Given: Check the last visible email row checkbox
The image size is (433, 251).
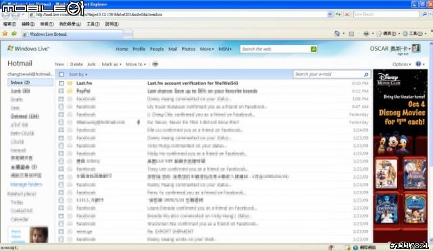Looking at the screenshot, I should (x=62, y=239).
